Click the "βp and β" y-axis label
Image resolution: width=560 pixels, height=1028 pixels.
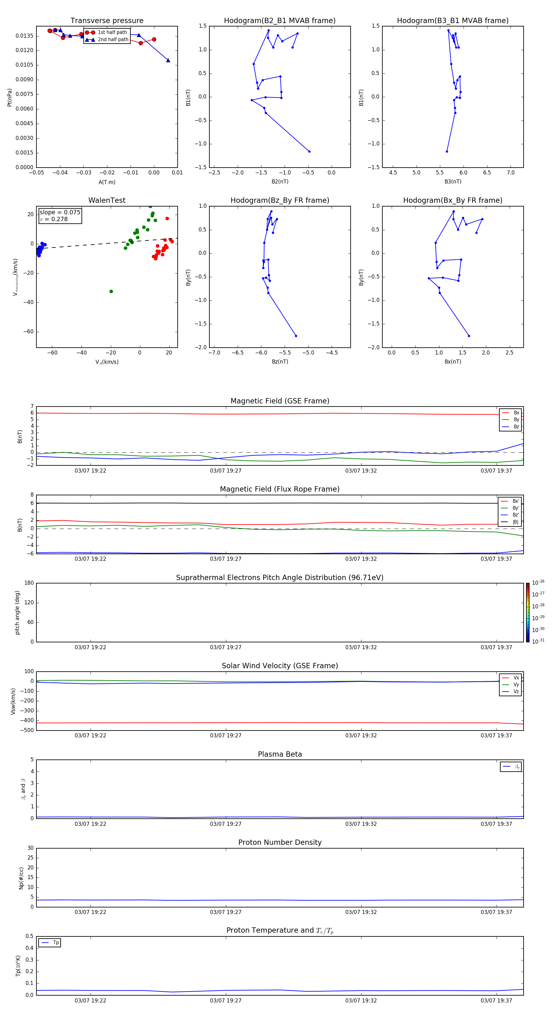24,789
